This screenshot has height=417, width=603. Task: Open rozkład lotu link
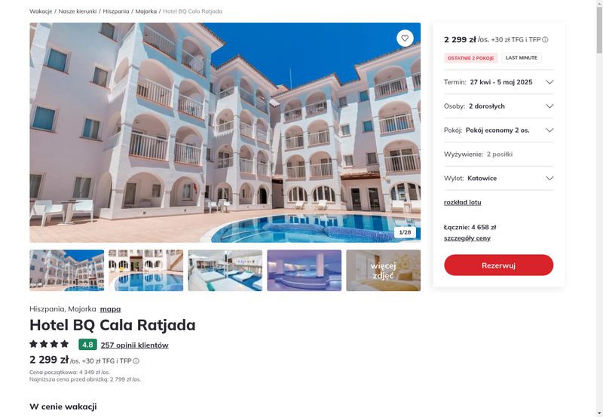tap(462, 202)
